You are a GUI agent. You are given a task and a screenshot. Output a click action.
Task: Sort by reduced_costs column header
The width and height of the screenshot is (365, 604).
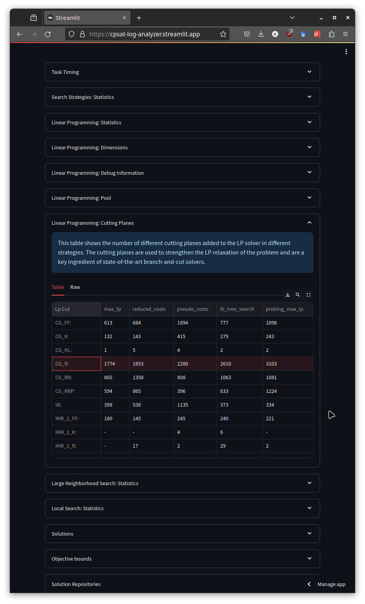click(x=151, y=309)
